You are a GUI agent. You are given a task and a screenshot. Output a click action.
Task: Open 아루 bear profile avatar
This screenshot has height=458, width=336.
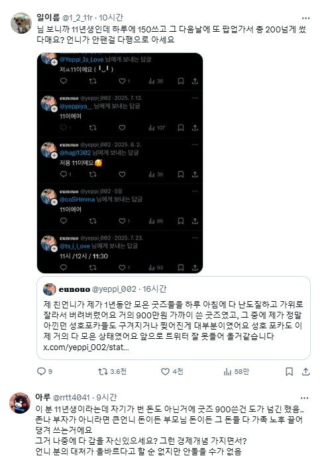click(20, 403)
